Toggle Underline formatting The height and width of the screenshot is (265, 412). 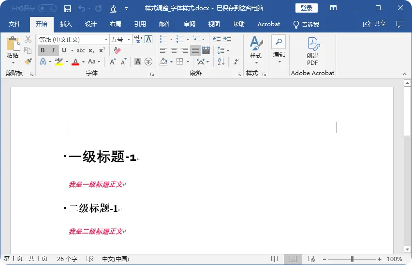click(64, 50)
